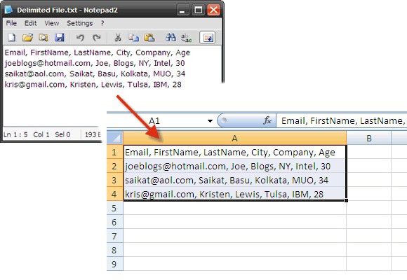
Task: Save the file with the floppy icon
Action: [x=60, y=38]
